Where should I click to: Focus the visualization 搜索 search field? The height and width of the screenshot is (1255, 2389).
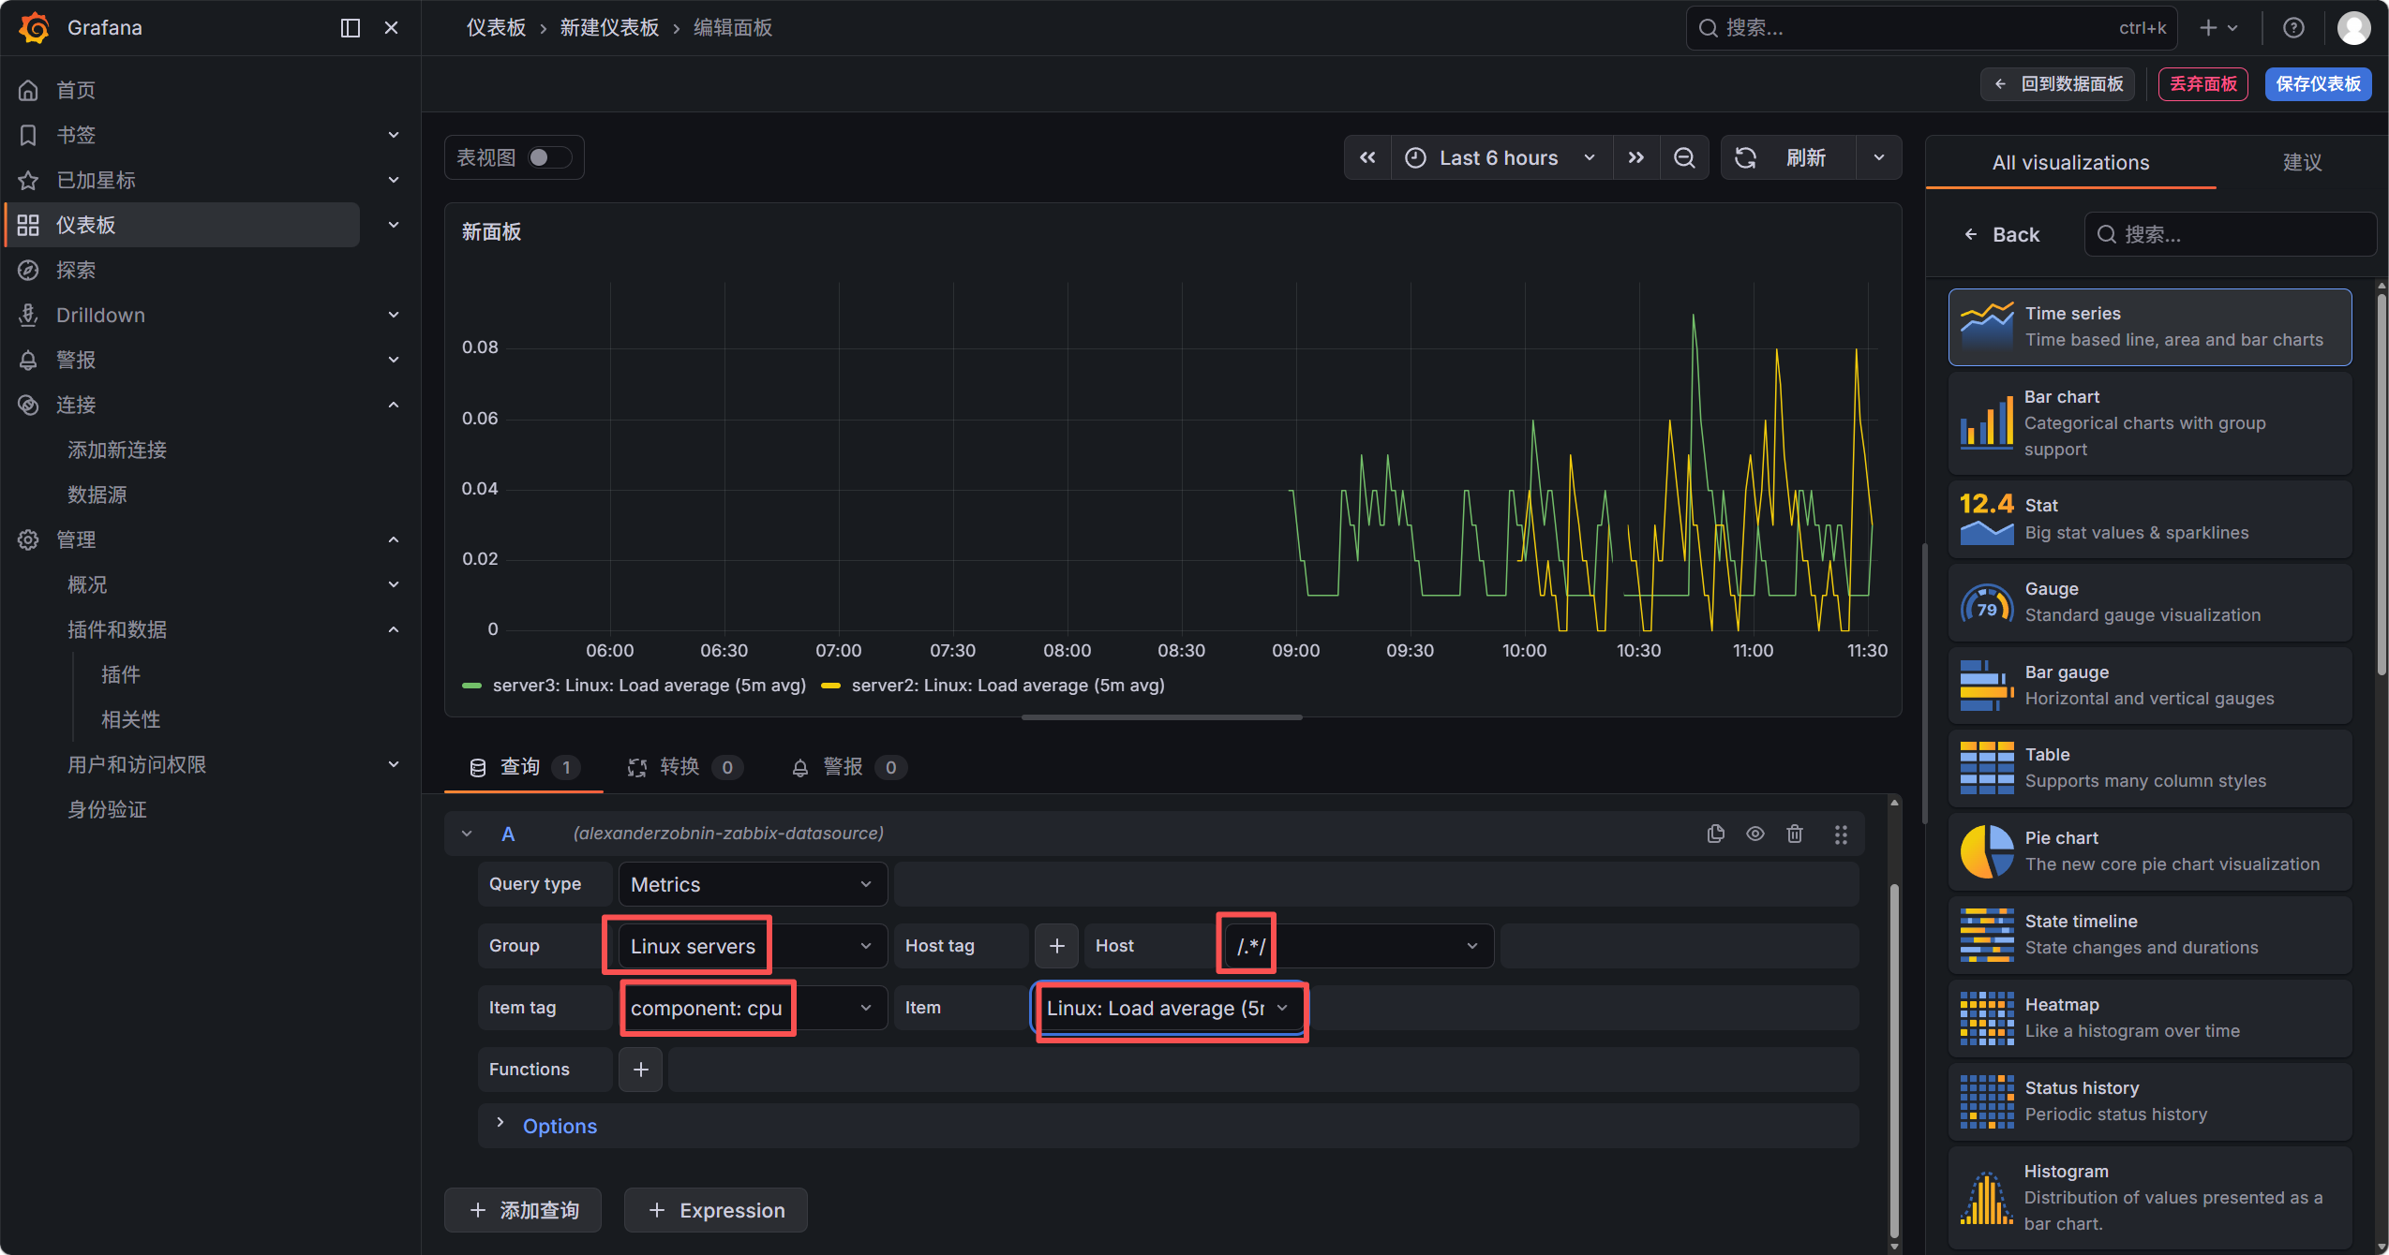pos(2231,234)
